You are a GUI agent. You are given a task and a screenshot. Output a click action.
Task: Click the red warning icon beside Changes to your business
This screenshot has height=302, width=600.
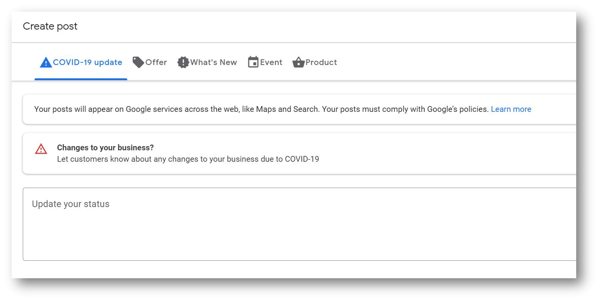point(41,149)
